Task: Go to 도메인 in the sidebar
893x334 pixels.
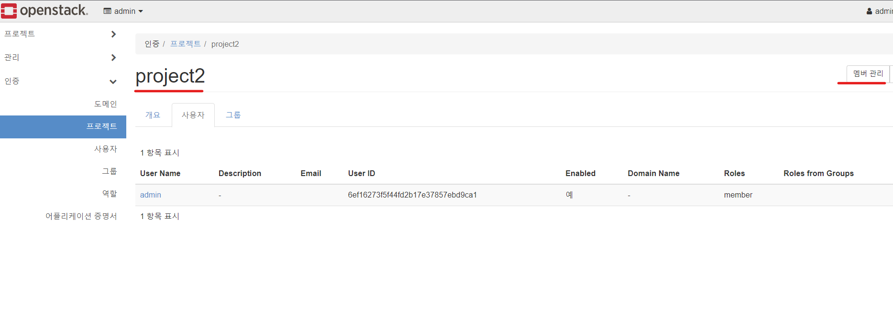Action: pos(105,104)
